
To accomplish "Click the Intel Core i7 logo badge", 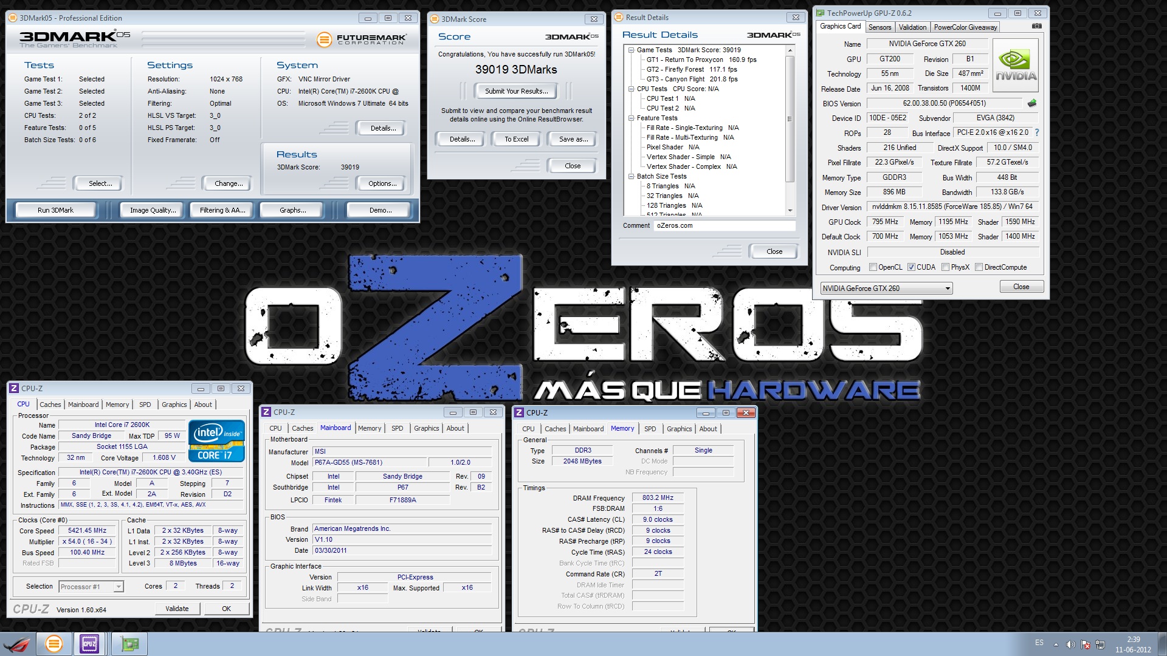I will [x=216, y=440].
